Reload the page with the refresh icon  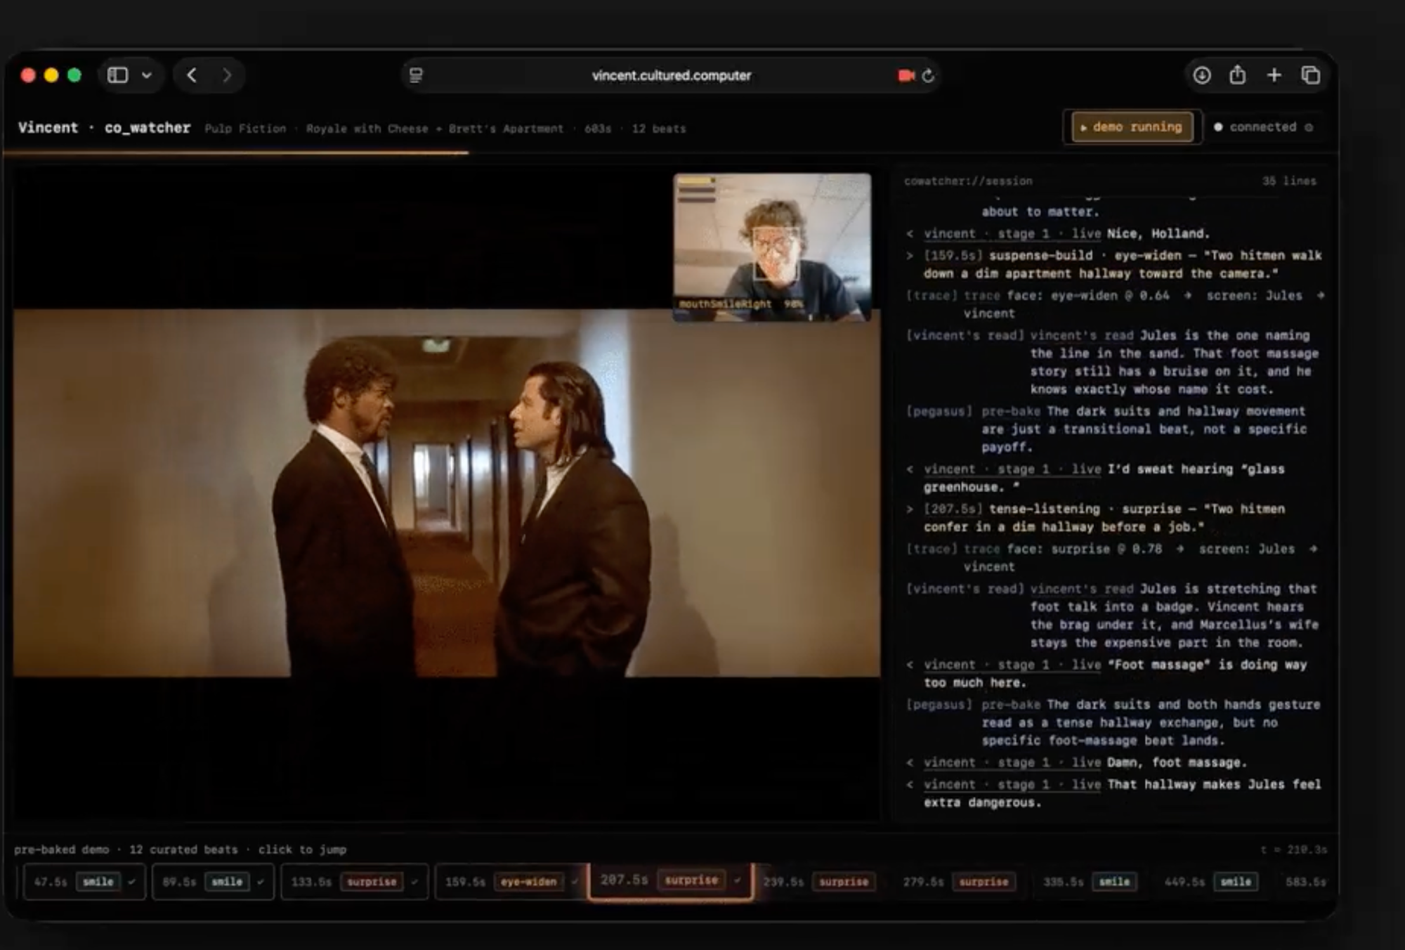click(929, 75)
